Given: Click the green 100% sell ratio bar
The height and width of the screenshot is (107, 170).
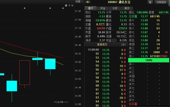Looking at the screenshot, I should click(x=148, y=60).
